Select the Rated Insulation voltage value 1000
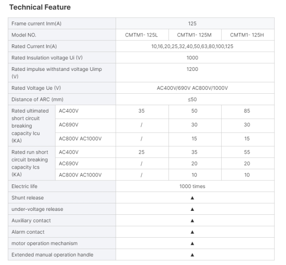 tap(192, 58)
